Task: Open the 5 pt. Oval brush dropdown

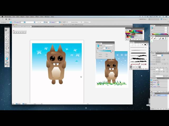Action: click(x=44, y=22)
